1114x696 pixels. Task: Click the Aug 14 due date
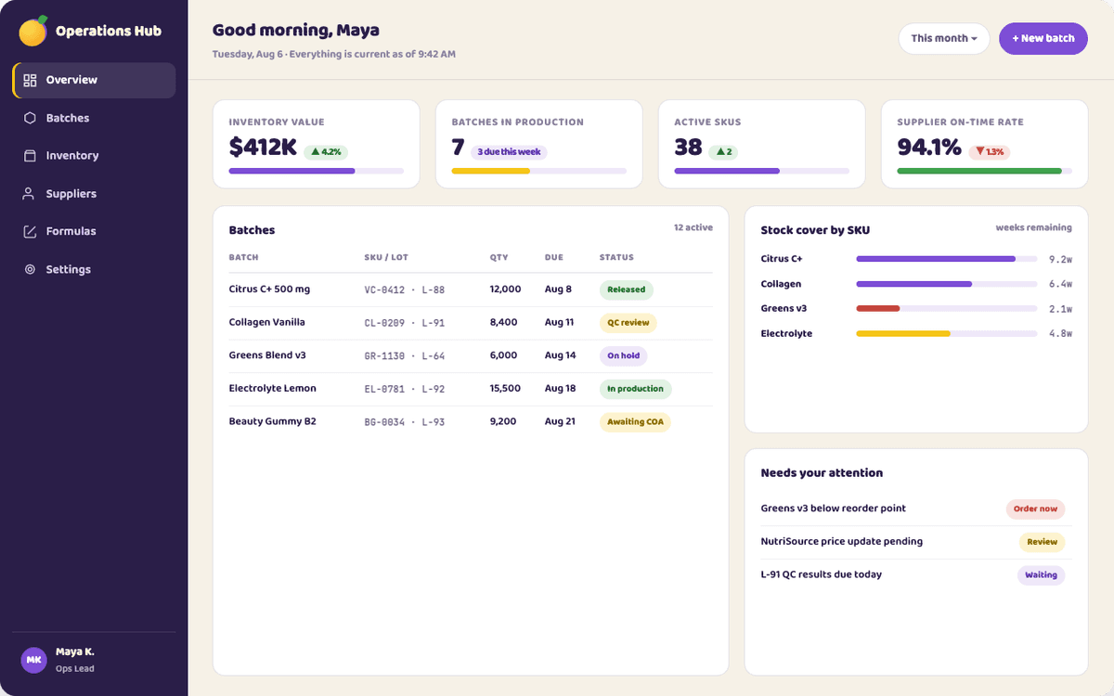pos(560,355)
